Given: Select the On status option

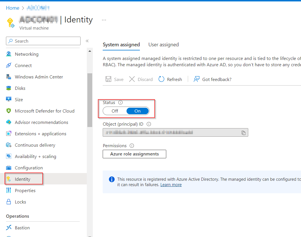Looking at the screenshot, I should tap(137, 111).
